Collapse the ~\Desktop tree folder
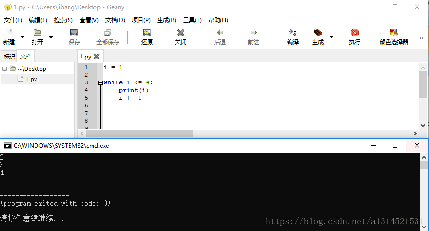429x231 pixels. point(4,69)
